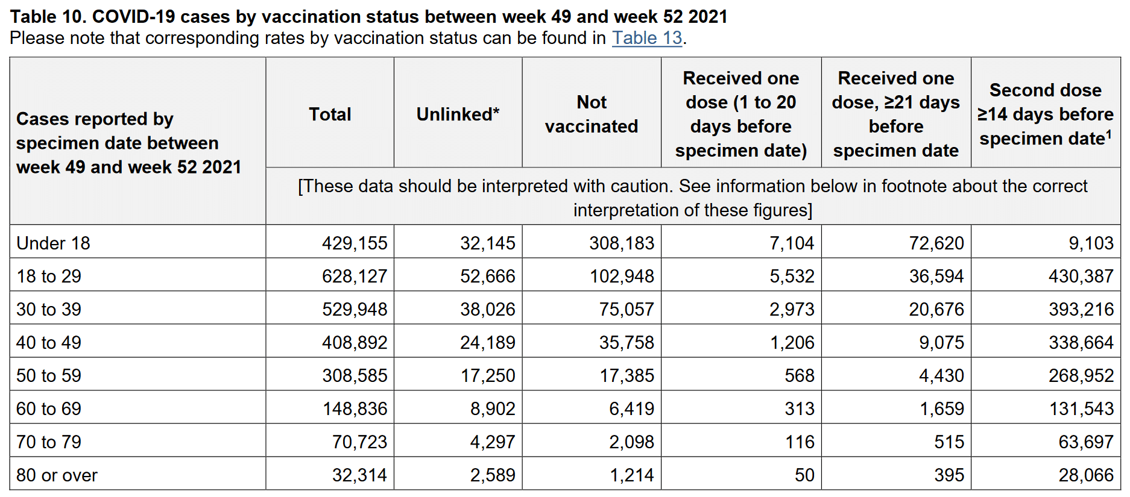1130x497 pixels.
Task: Click total cases value 429,155
Action: (x=355, y=243)
